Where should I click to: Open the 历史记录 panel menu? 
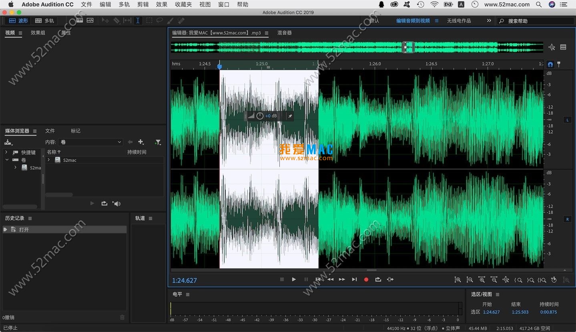click(x=30, y=218)
